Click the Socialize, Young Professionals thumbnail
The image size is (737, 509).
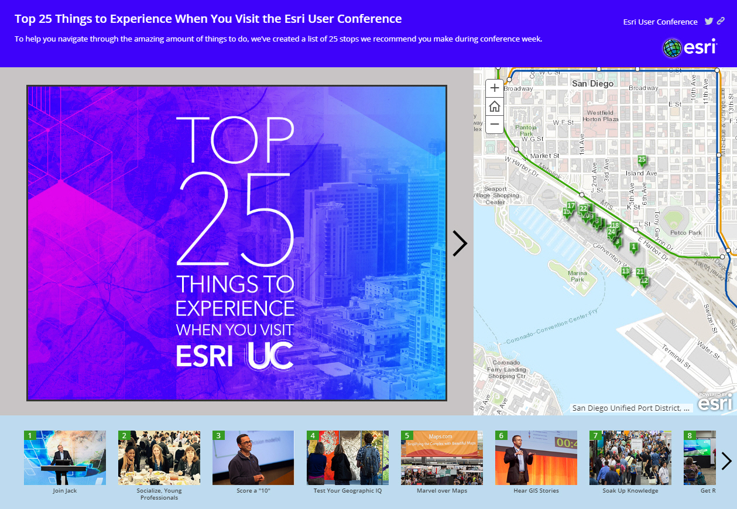[x=159, y=458]
